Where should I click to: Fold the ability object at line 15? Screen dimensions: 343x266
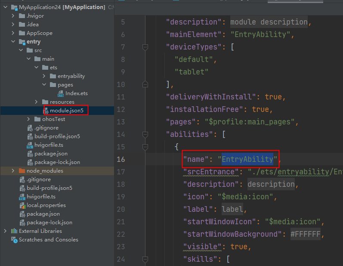tap(145, 147)
